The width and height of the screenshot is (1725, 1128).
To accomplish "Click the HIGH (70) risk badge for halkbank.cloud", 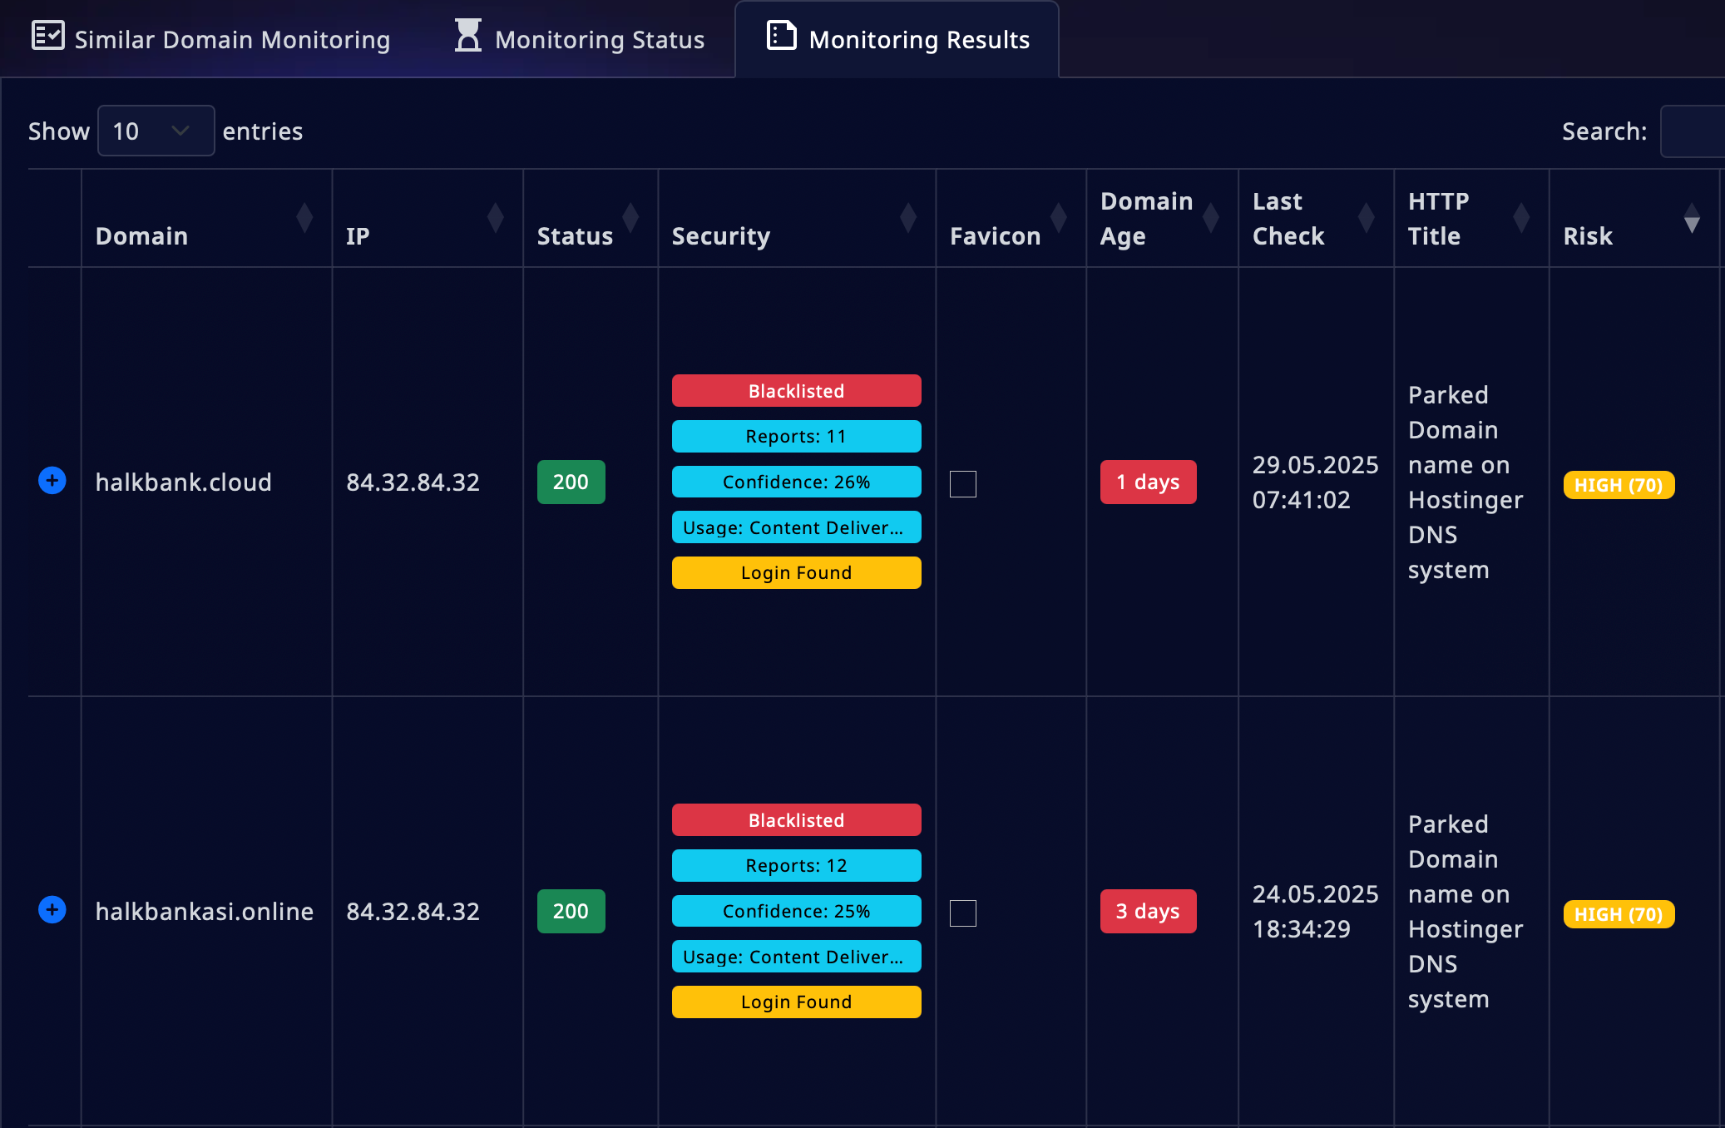I will pos(1619,485).
